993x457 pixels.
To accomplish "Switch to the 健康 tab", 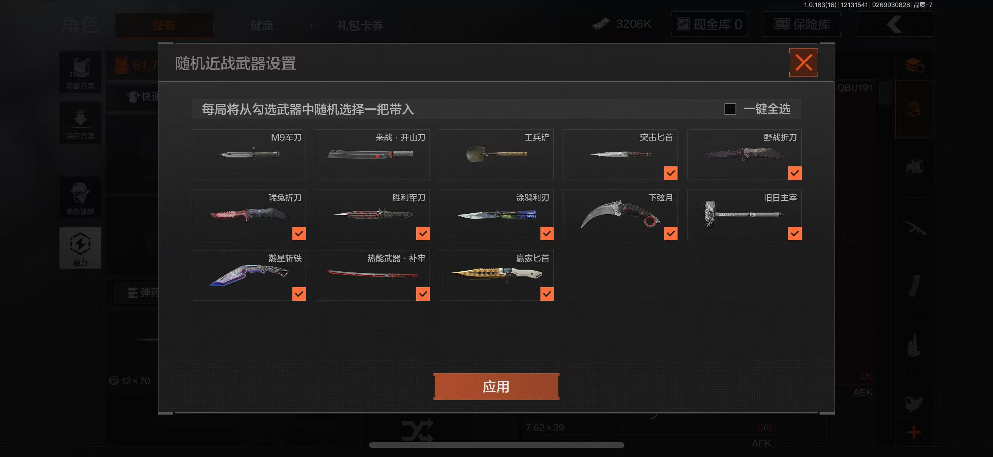I will (262, 25).
